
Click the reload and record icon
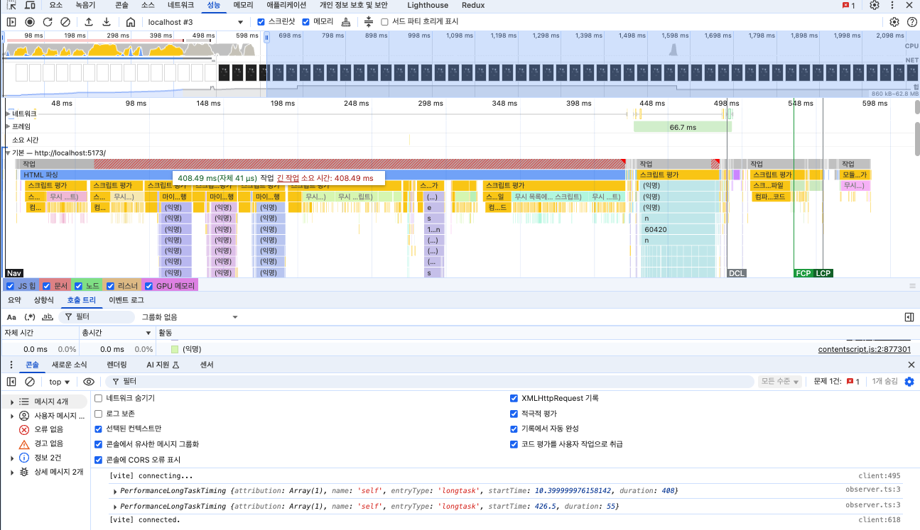click(48, 22)
